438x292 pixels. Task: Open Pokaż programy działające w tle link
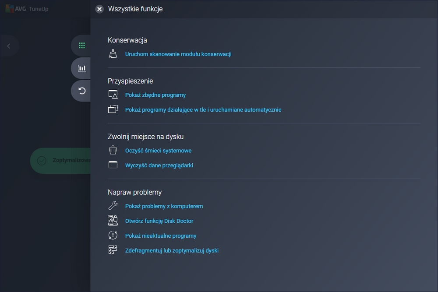click(x=203, y=110)
